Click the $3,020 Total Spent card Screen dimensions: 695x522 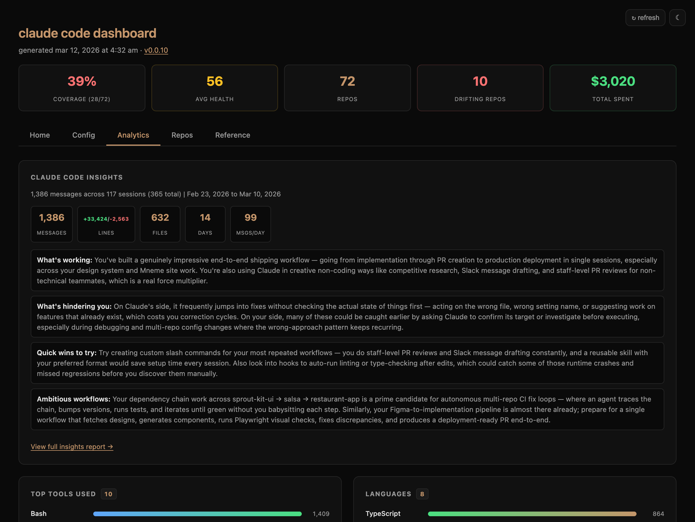tap(613, 88)
